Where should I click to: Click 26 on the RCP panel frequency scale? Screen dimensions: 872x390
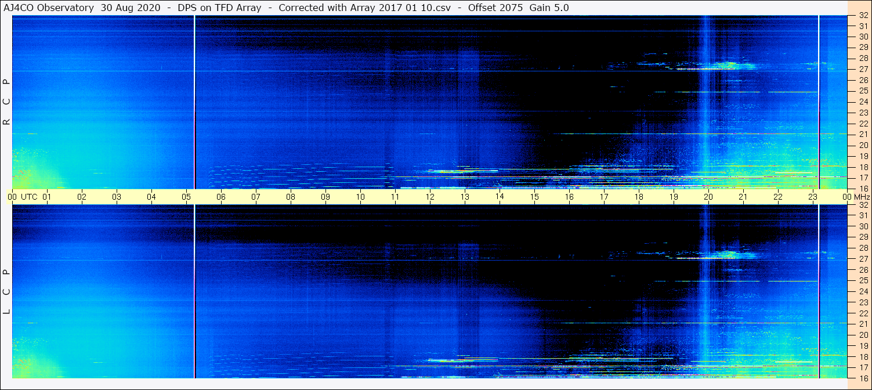pos(863,80)
